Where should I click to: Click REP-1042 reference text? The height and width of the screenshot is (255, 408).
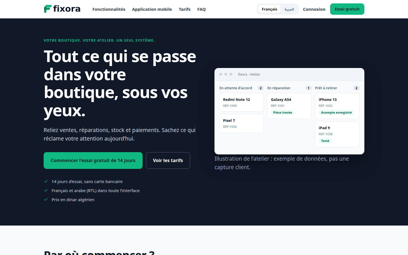point(326,106)
